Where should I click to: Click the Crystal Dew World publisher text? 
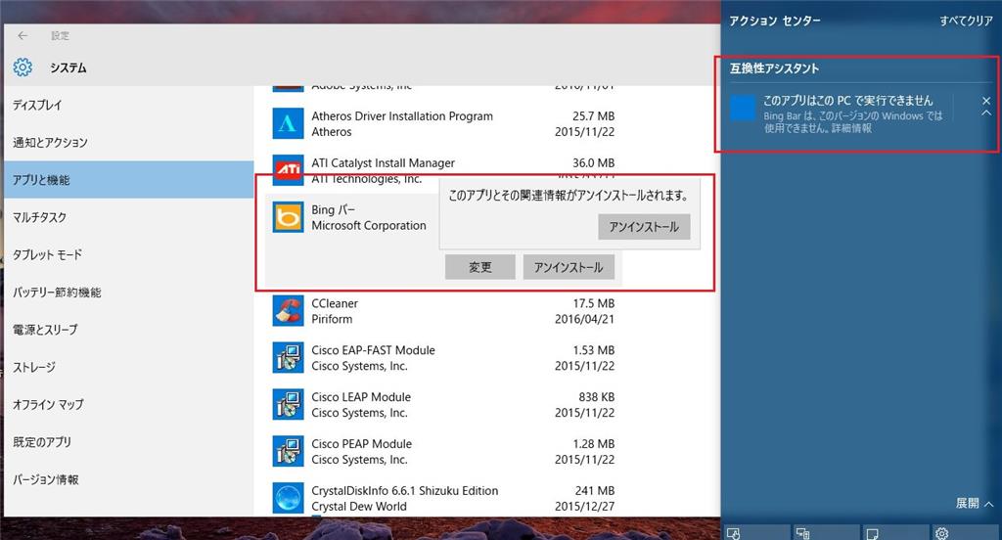click(358, 506)
